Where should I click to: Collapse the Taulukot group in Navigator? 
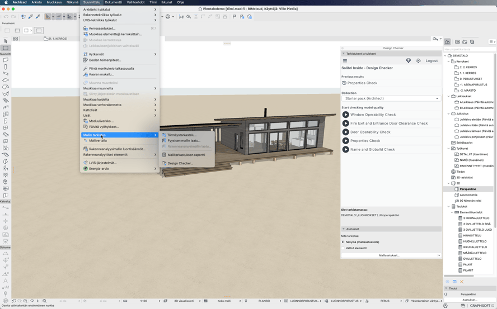pyautogui.click(x=448, y=206)
